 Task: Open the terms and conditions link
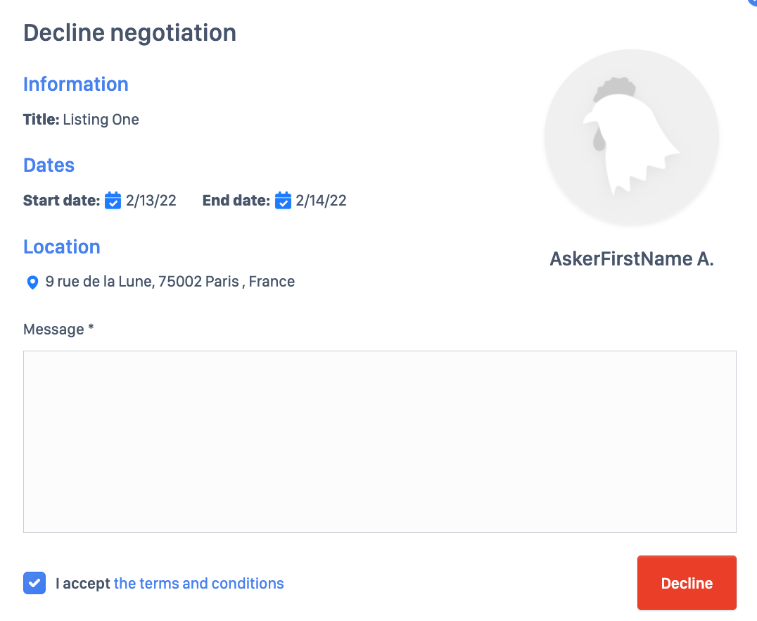[198, 584]
